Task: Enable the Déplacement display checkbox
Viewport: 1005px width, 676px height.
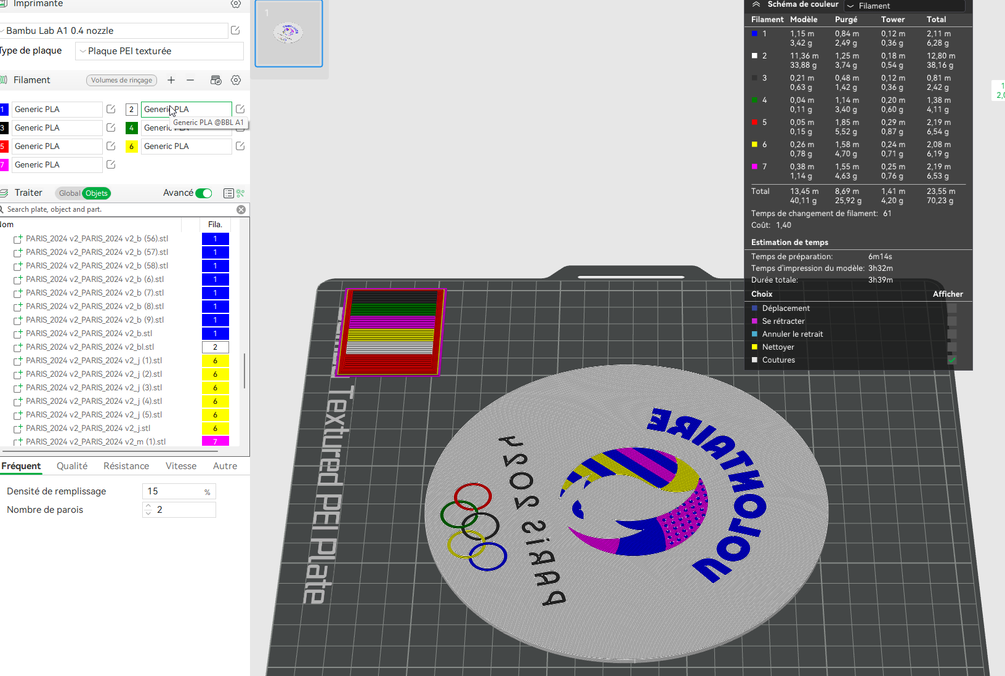Action: [952, 308]
